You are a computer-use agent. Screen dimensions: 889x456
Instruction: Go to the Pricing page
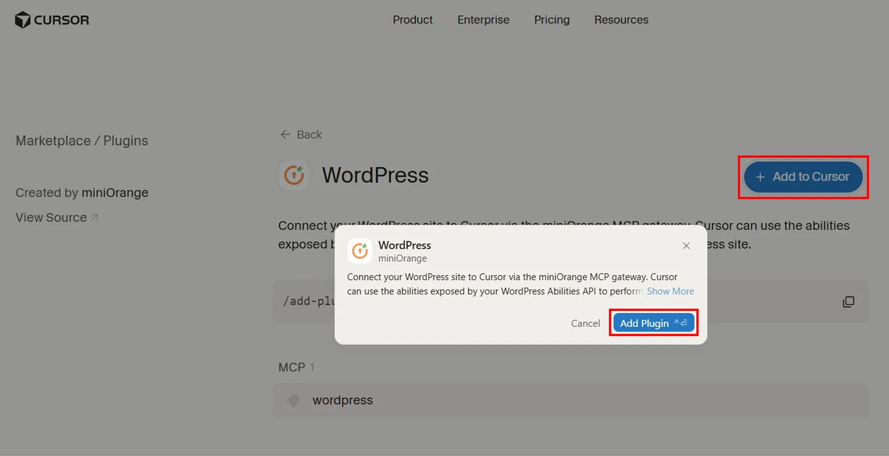(552, 20)
